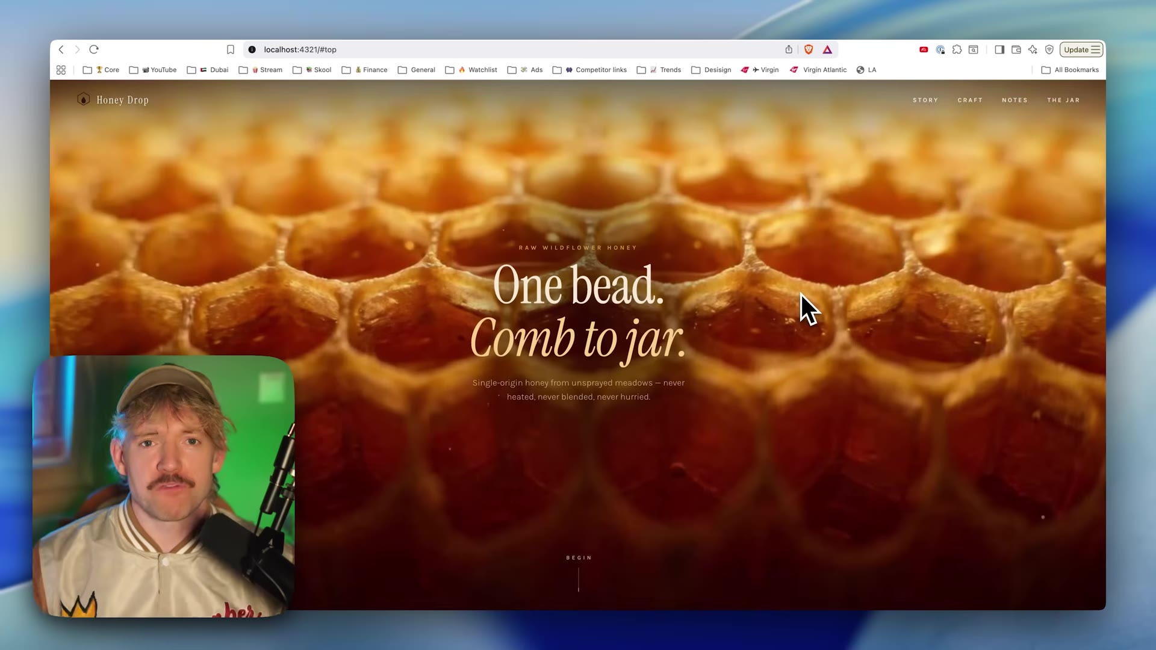Open the Stream bookmarks folder
Viewport: 1156px width, 650px height.
(x=261, y=70)
